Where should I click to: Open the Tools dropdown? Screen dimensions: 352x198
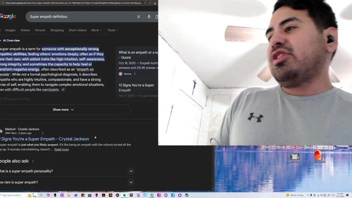[x=112, y=30]
